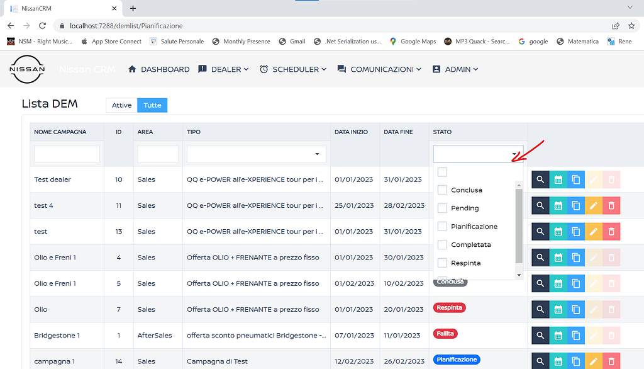The width and height of the screenshot is (644, 369).
Task: Close the NissanCRM browser tab
Action: tap(114, 8)
